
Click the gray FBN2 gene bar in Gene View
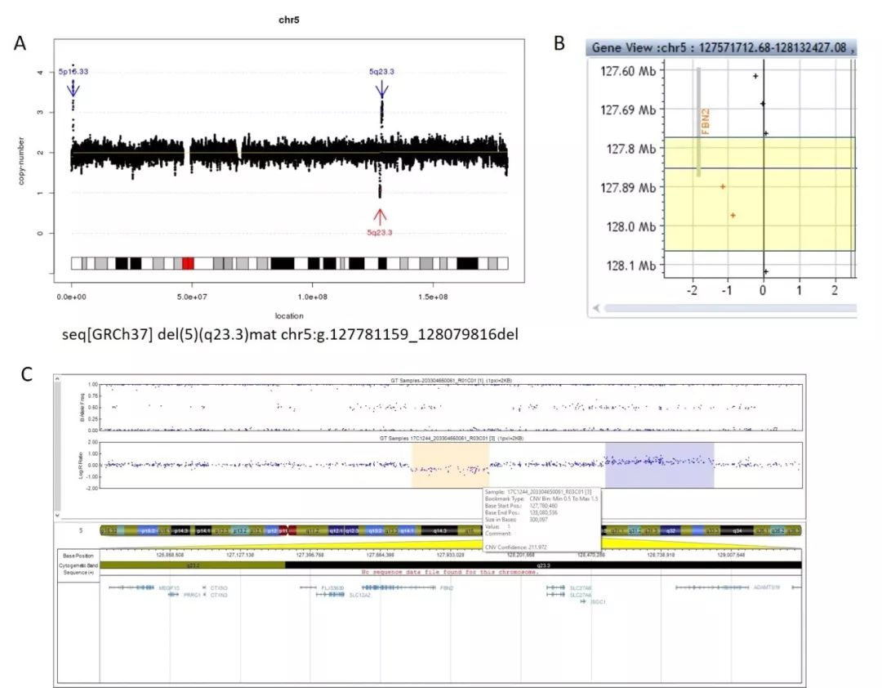pyautogui.click(x=698, y=123)
